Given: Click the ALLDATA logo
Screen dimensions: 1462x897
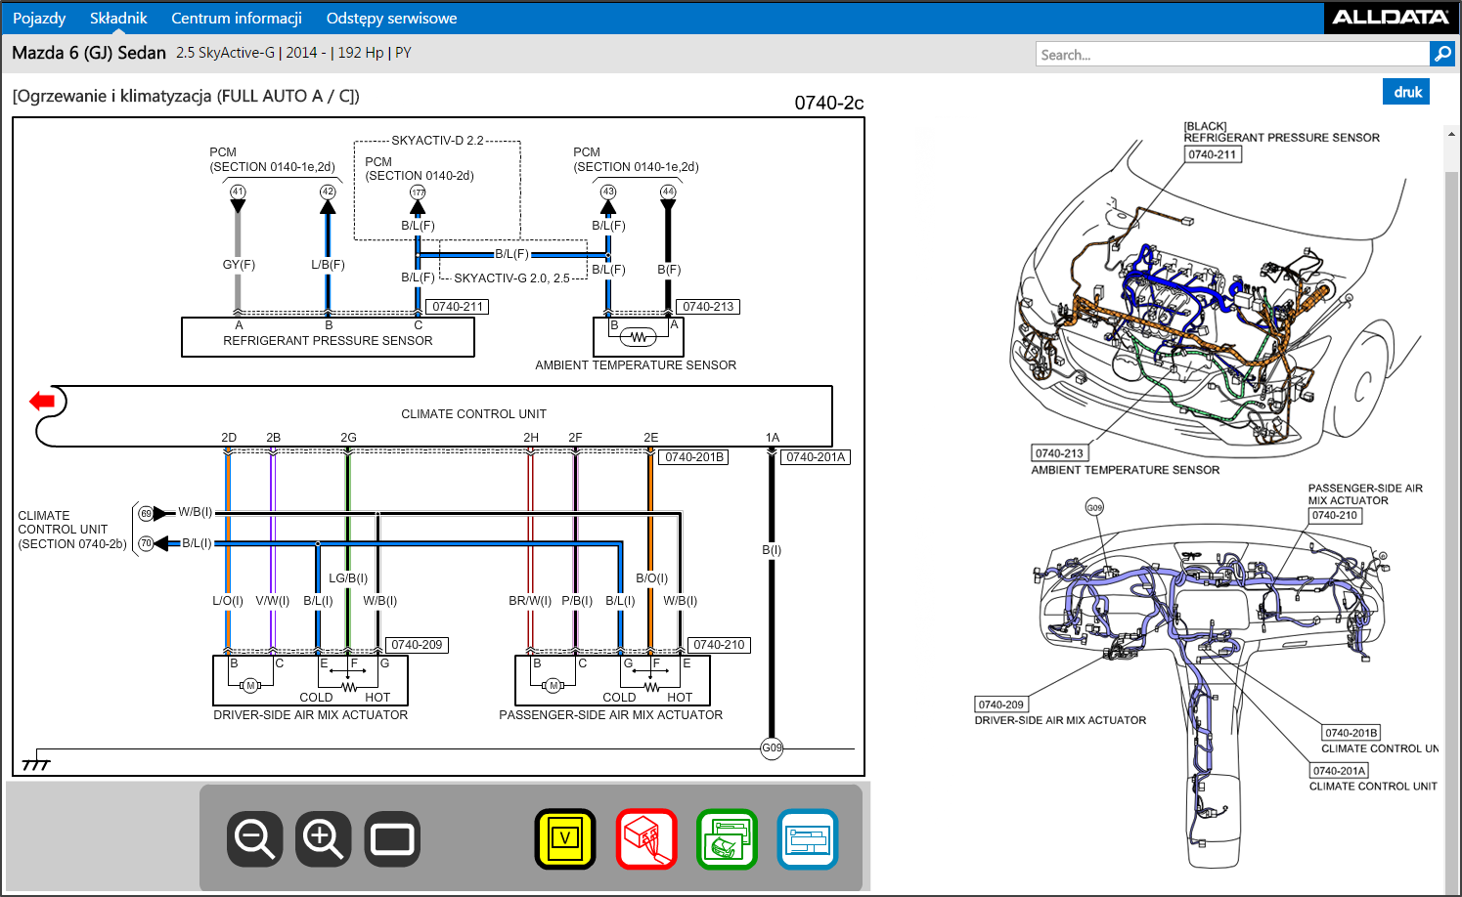Looking at the screenshot, I should tap(1390, 17).
